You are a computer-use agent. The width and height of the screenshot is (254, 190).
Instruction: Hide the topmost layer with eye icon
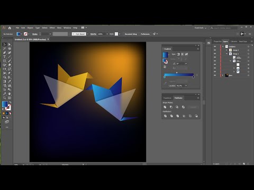(215, 46)
